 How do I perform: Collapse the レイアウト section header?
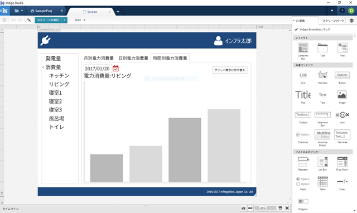pyautogui.click(x=323, y=38)
